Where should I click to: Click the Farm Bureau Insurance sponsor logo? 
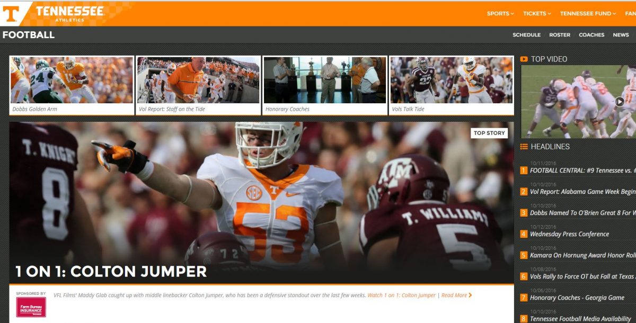[x=31, y=307]
